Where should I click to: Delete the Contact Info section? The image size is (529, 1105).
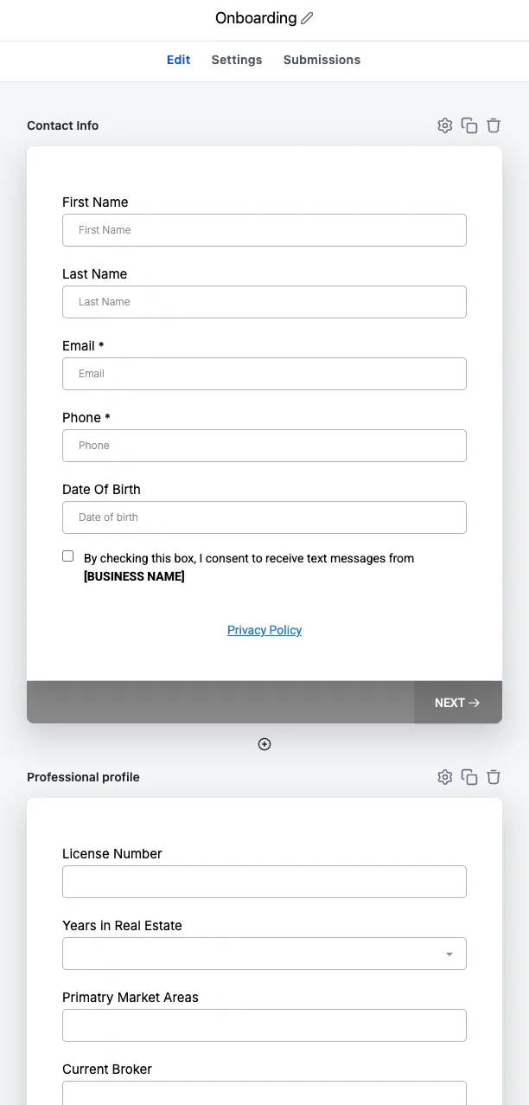494,125
